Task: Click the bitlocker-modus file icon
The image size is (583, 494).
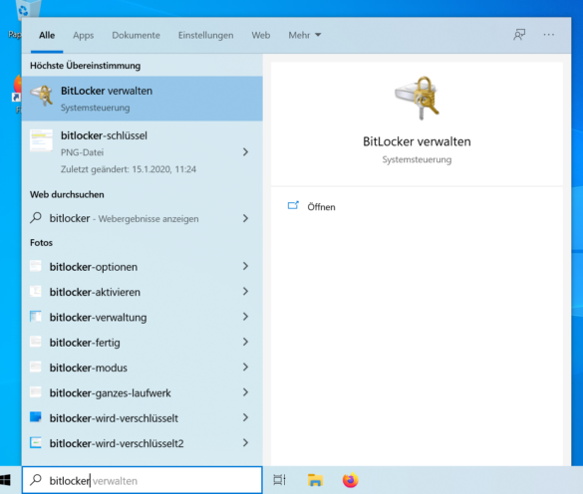Action: point(36,368)
